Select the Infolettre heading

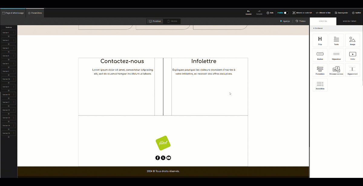coord(204,61)
